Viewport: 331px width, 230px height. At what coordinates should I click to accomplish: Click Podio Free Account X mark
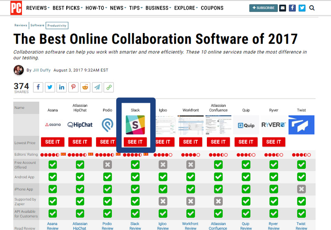click(x=108, y=165)
